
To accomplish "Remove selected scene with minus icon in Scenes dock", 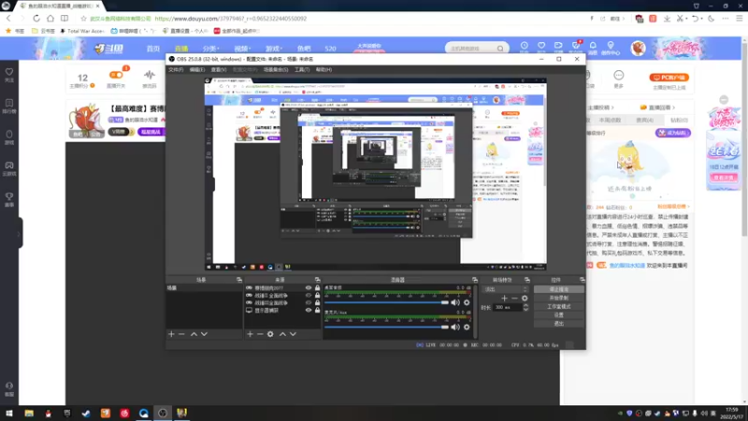I will click(x=181, y=334).
